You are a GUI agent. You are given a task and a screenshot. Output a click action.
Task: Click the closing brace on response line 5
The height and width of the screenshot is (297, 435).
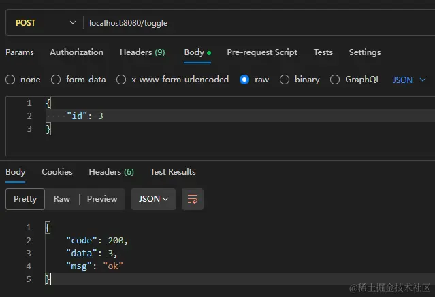click(x=48, y=279)
